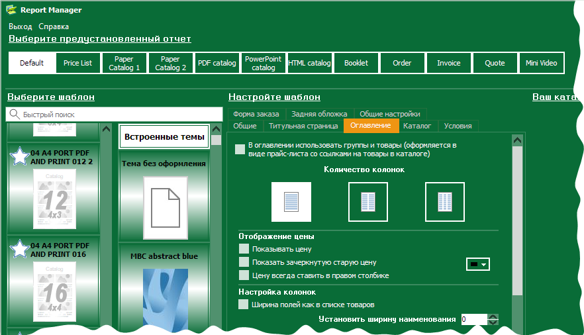Select the Paper Catalog 2 preset
The height and width of the screenshot is (335, 584).
[x=171, y=63]
